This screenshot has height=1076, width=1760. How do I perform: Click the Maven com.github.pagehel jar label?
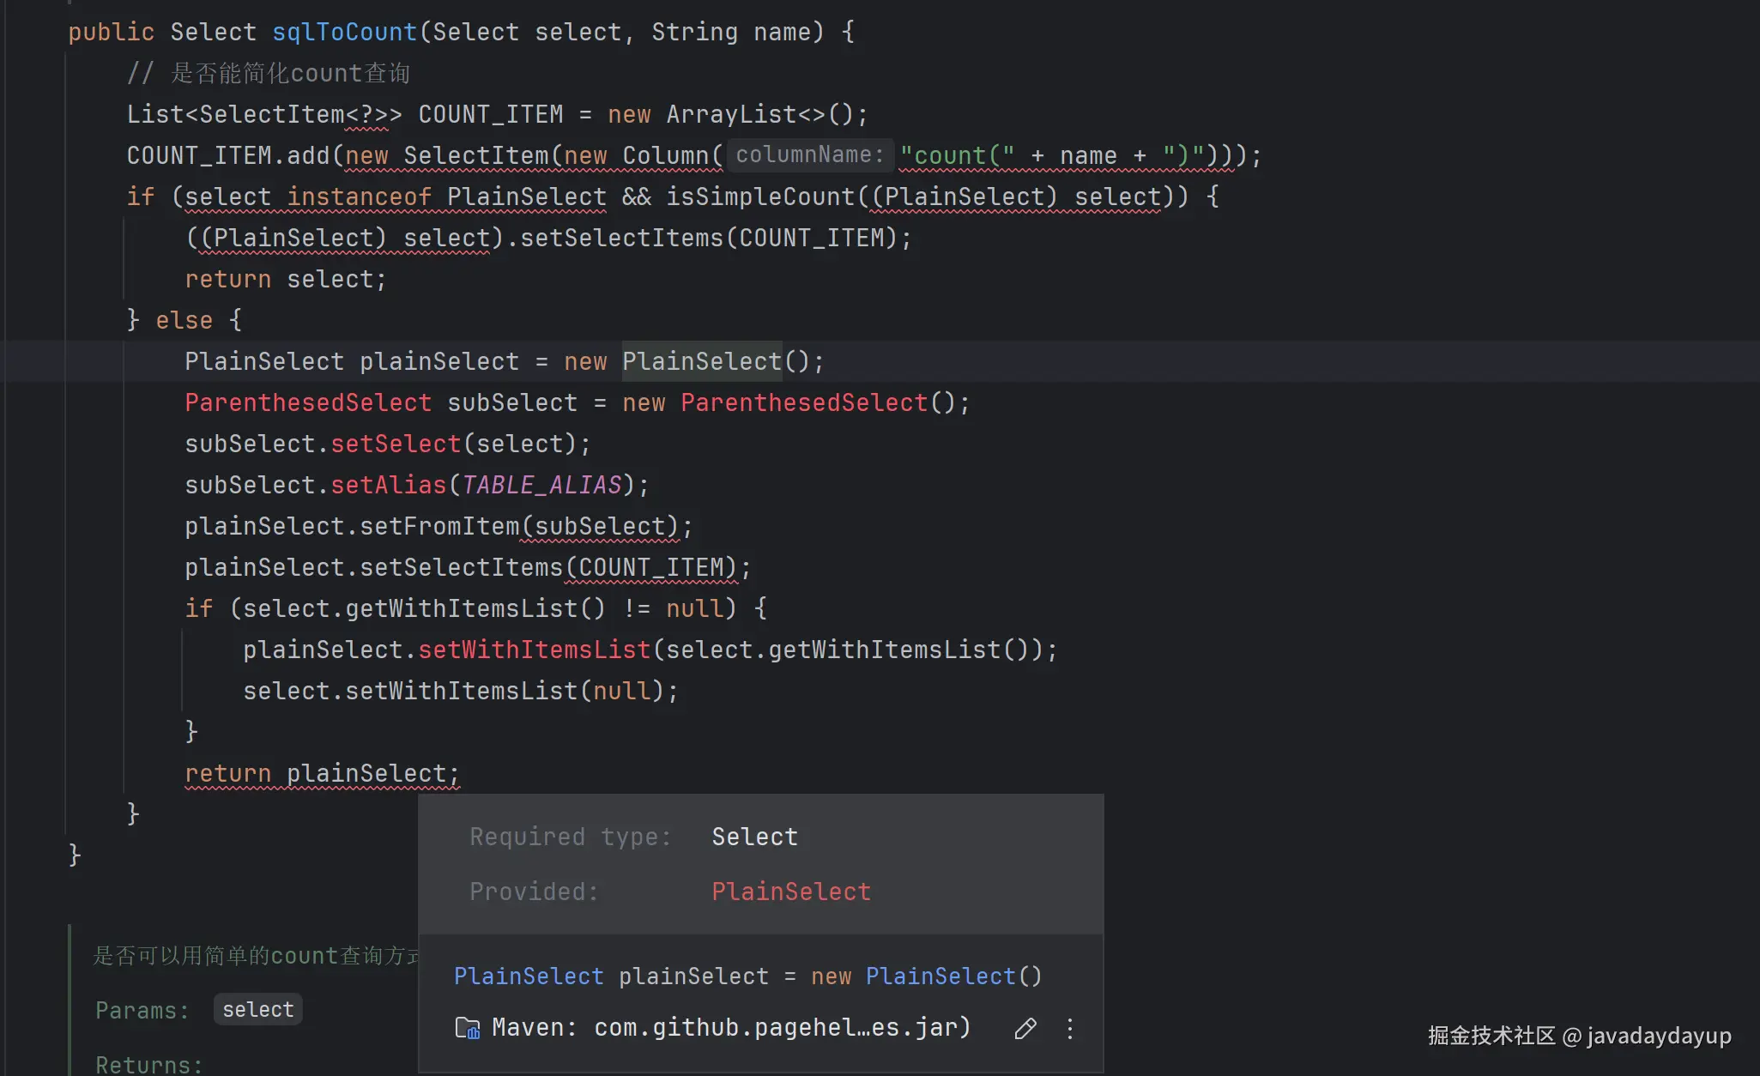(730, 1027)
